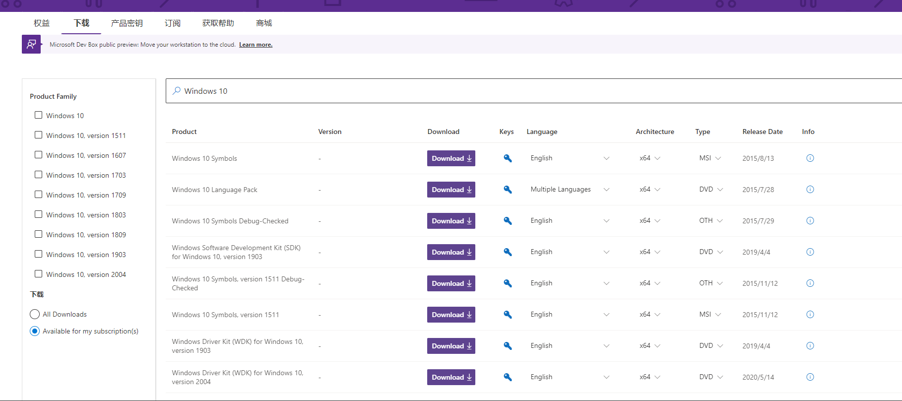Click key icon for Symbols version 1511 Debug-Checked
This screenshot has height=401, width=902.
pos(508,283)
